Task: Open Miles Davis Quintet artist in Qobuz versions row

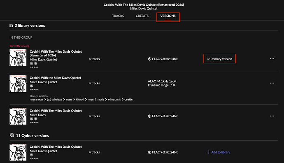Action: coord(43,151)
